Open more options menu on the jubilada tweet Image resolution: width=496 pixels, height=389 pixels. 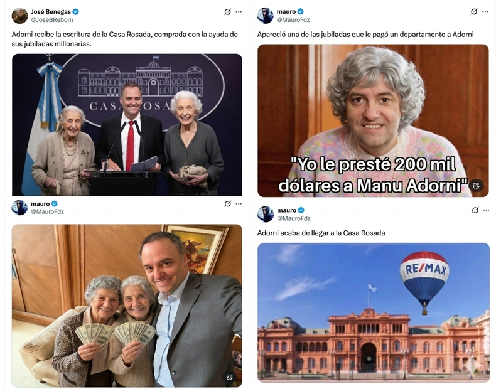click(485, 12)
